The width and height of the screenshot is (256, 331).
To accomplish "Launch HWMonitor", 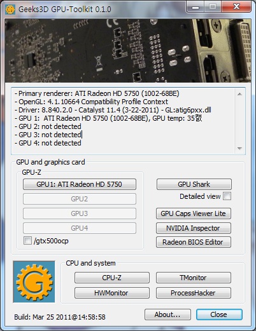I will pos(112,293).
